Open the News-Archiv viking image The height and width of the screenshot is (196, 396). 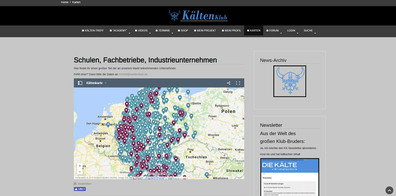289,81
